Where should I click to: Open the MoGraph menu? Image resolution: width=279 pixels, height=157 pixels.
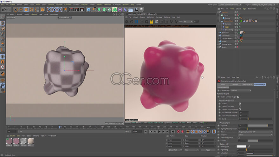pos(59,5)
